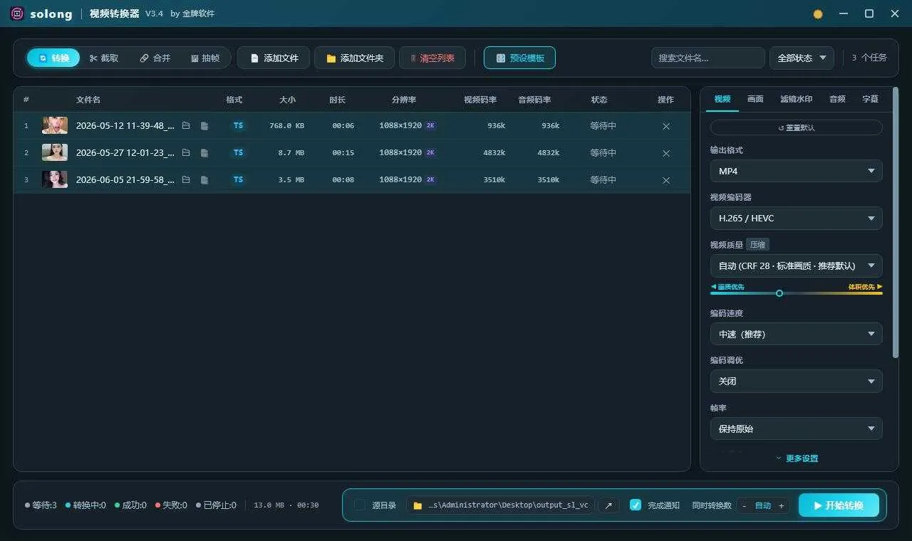Open the 输出格式 MP4 dropdown
The height and width of the screenshot is (541, 912).
pyautogui.click(x=797, y=171)
